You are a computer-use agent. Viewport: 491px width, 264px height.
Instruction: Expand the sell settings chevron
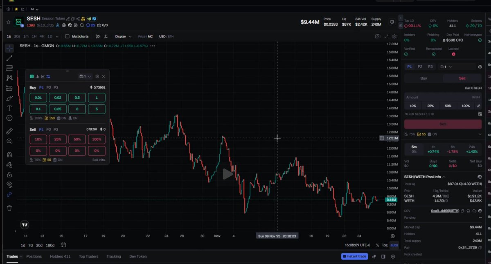480,134
